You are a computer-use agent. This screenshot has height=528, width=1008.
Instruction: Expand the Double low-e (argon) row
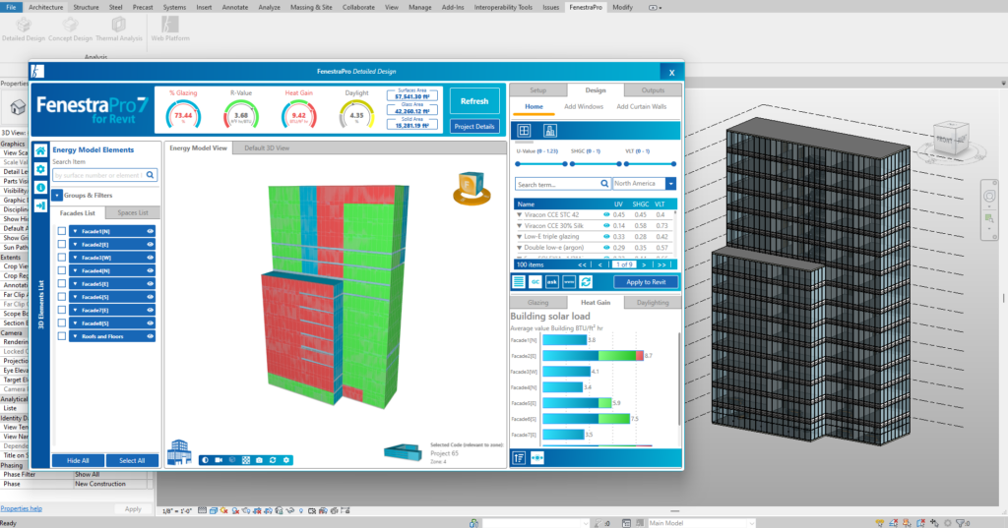click(520, 248)
